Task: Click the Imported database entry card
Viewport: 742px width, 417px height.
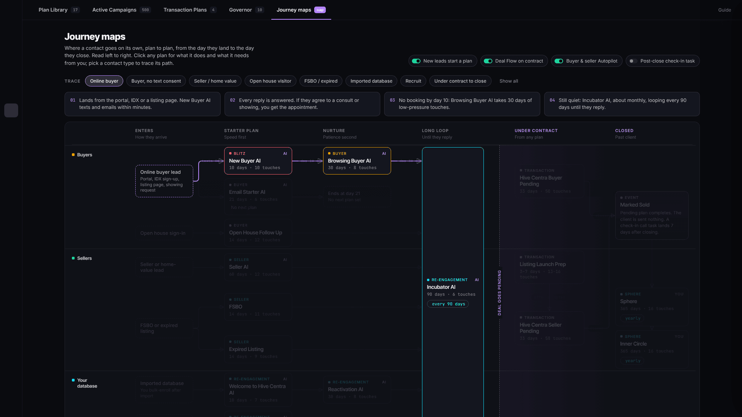Action: (x=164, y=389)
